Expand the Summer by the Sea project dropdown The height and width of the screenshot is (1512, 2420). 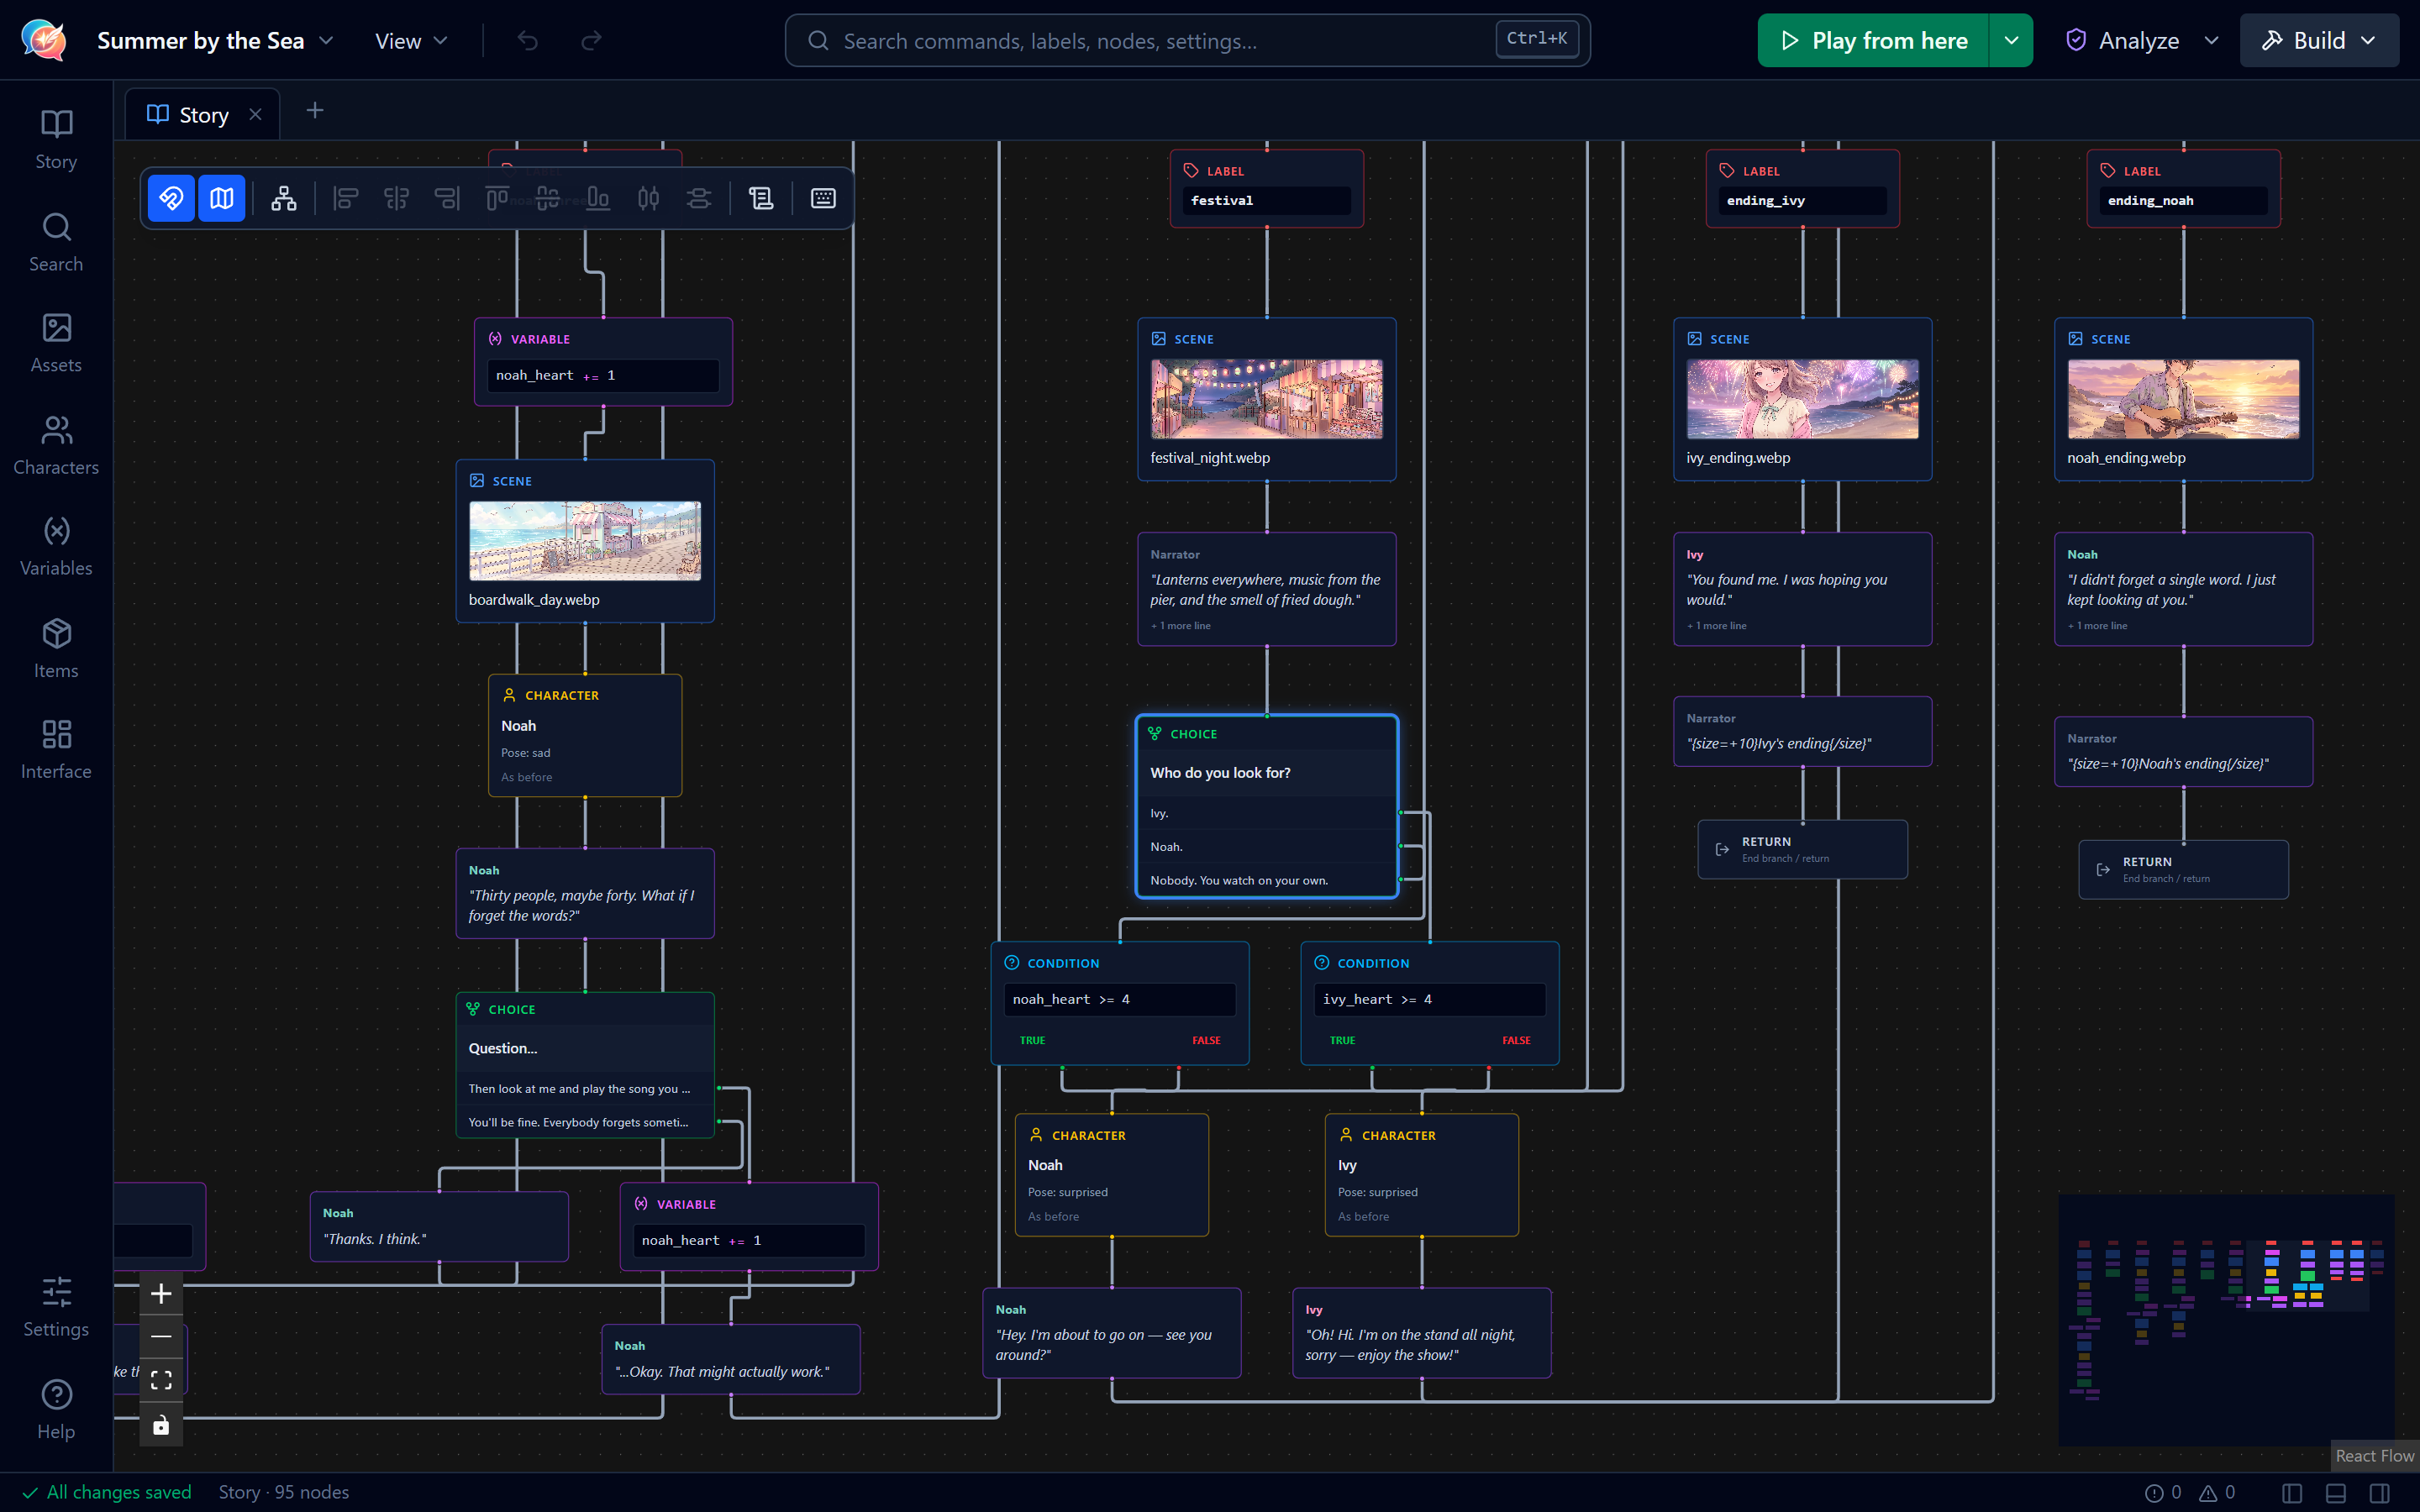coord(215,40)
